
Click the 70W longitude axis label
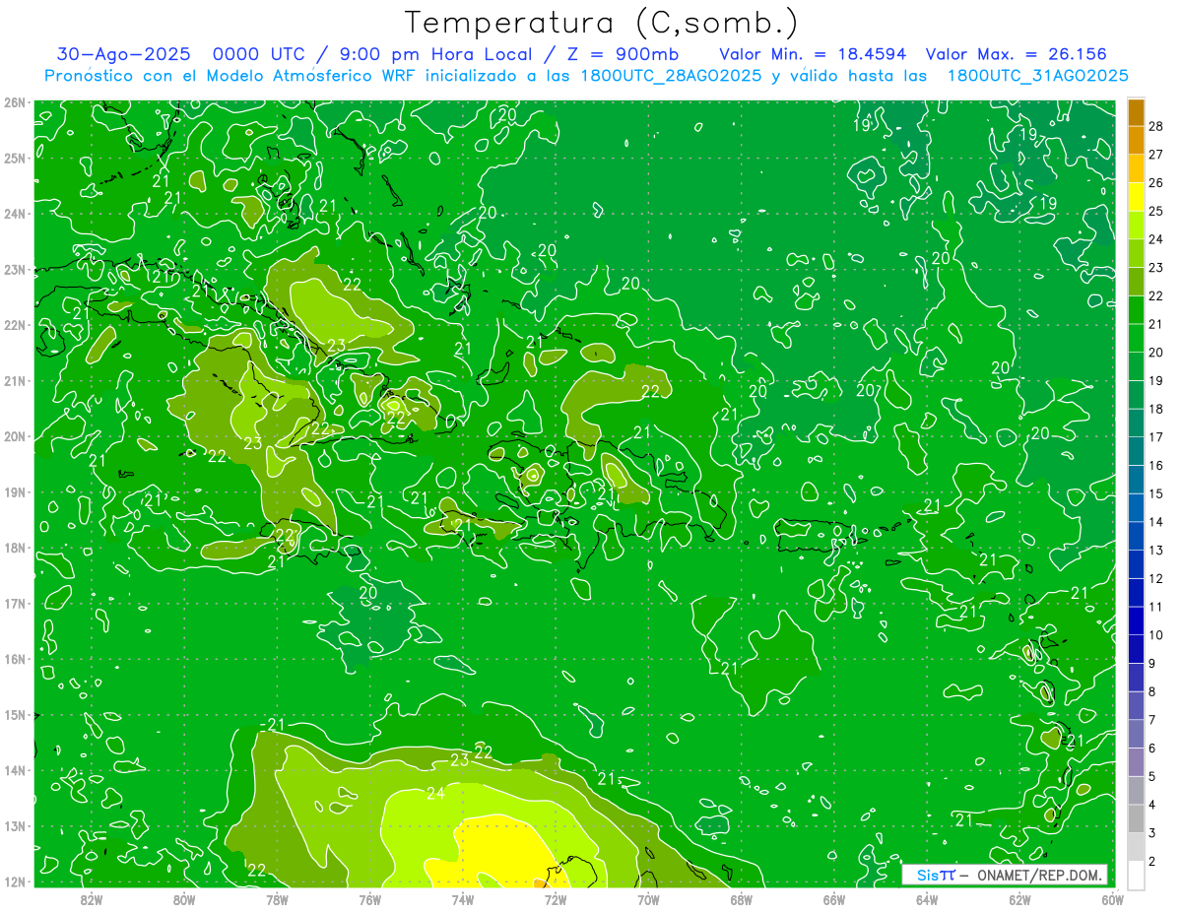point(648,899)
